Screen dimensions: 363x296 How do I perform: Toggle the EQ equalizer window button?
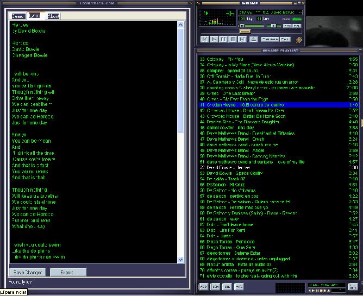(287, 26)
